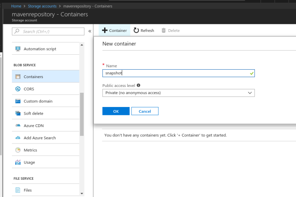296x197 pixels.
Task: Click the Add Azure Search icon
Action: pyautogui.click(x=18, y=138)
